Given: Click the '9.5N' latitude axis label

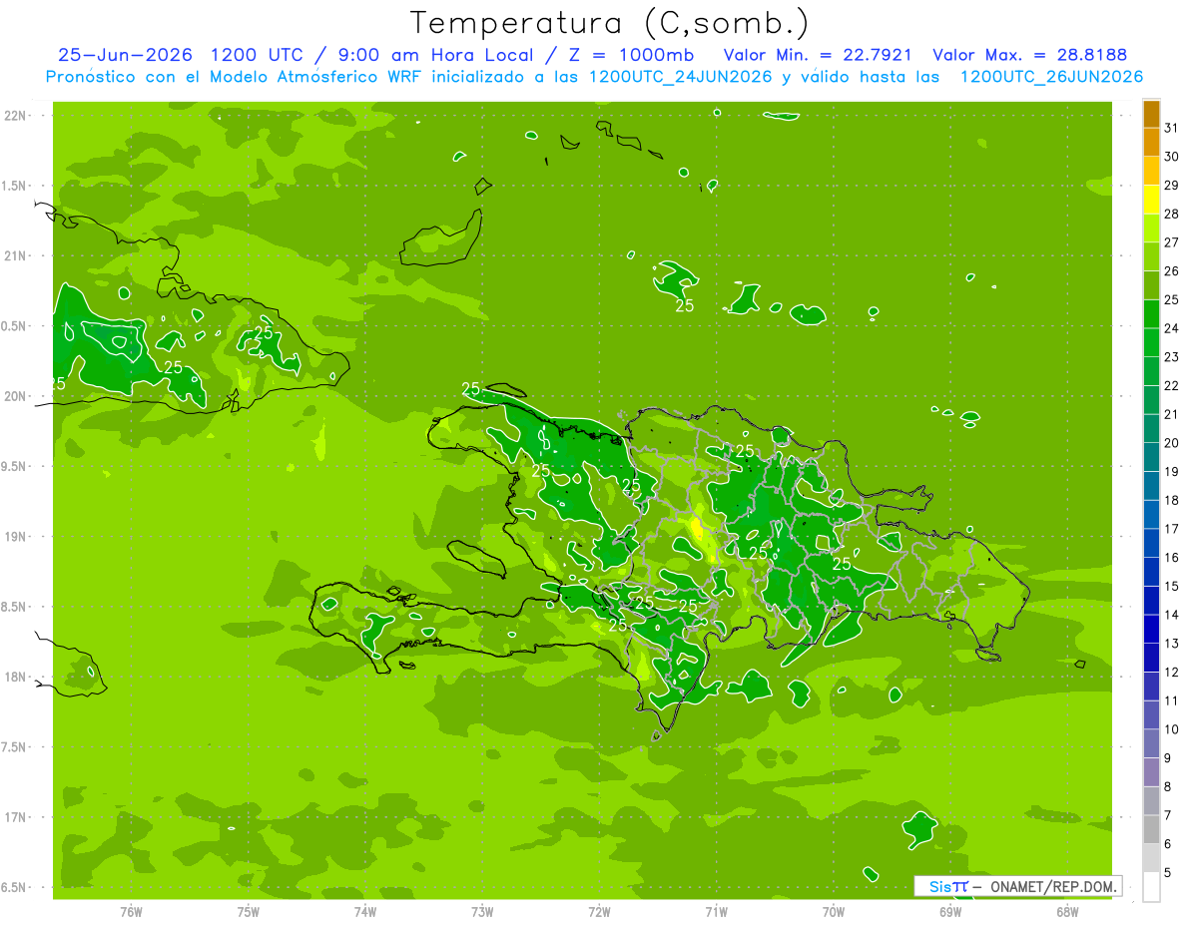Looking at the screenshot, I should [15, 466].
